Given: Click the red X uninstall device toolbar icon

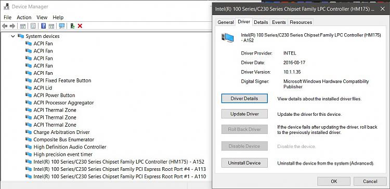Looking at the screenshot, I should point(80,26).
